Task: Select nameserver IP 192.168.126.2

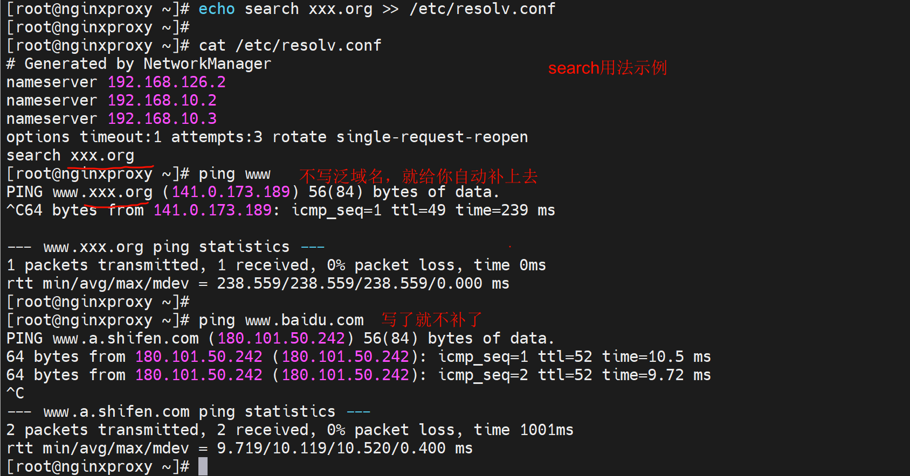Action: 167,82
